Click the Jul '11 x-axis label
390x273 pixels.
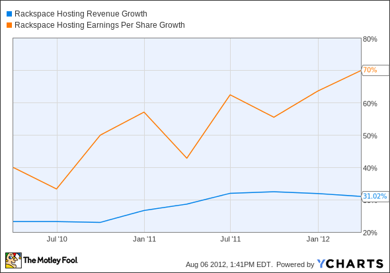click(x=231, y=239)
